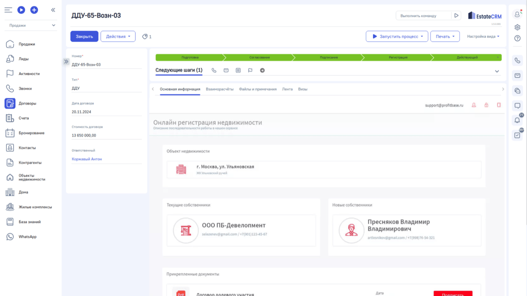
Task: Click the blue play icon in sidebar header
Action: 21,10
